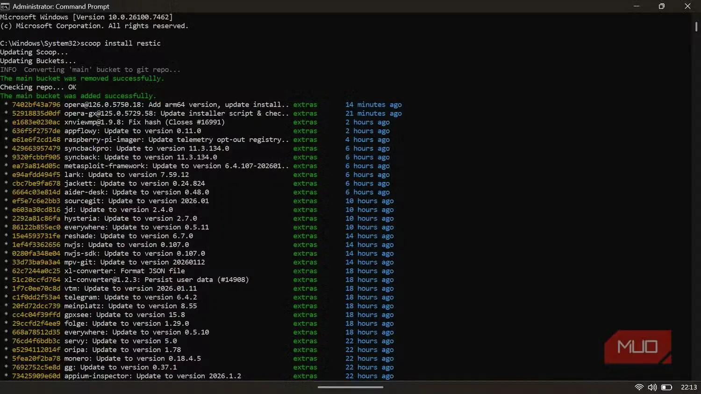The height and width of the screenshot is (394, 701).
Task: Click the battery status icon
Action: tap(666, 387)
